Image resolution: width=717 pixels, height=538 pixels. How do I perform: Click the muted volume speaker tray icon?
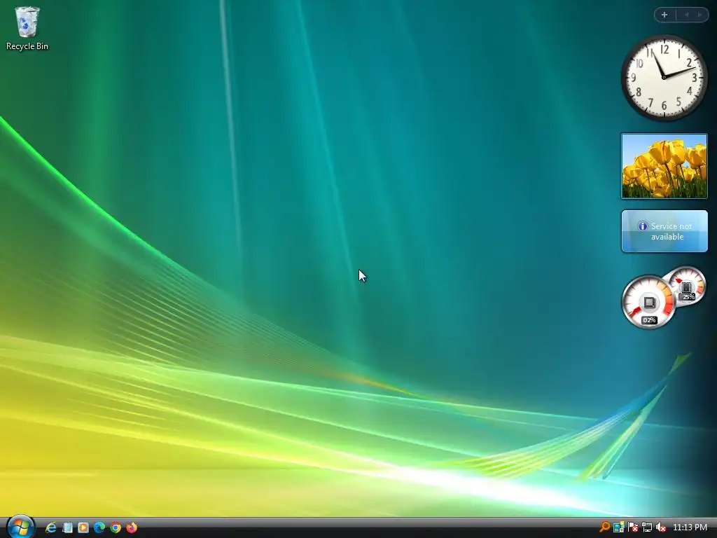point(661,527)
